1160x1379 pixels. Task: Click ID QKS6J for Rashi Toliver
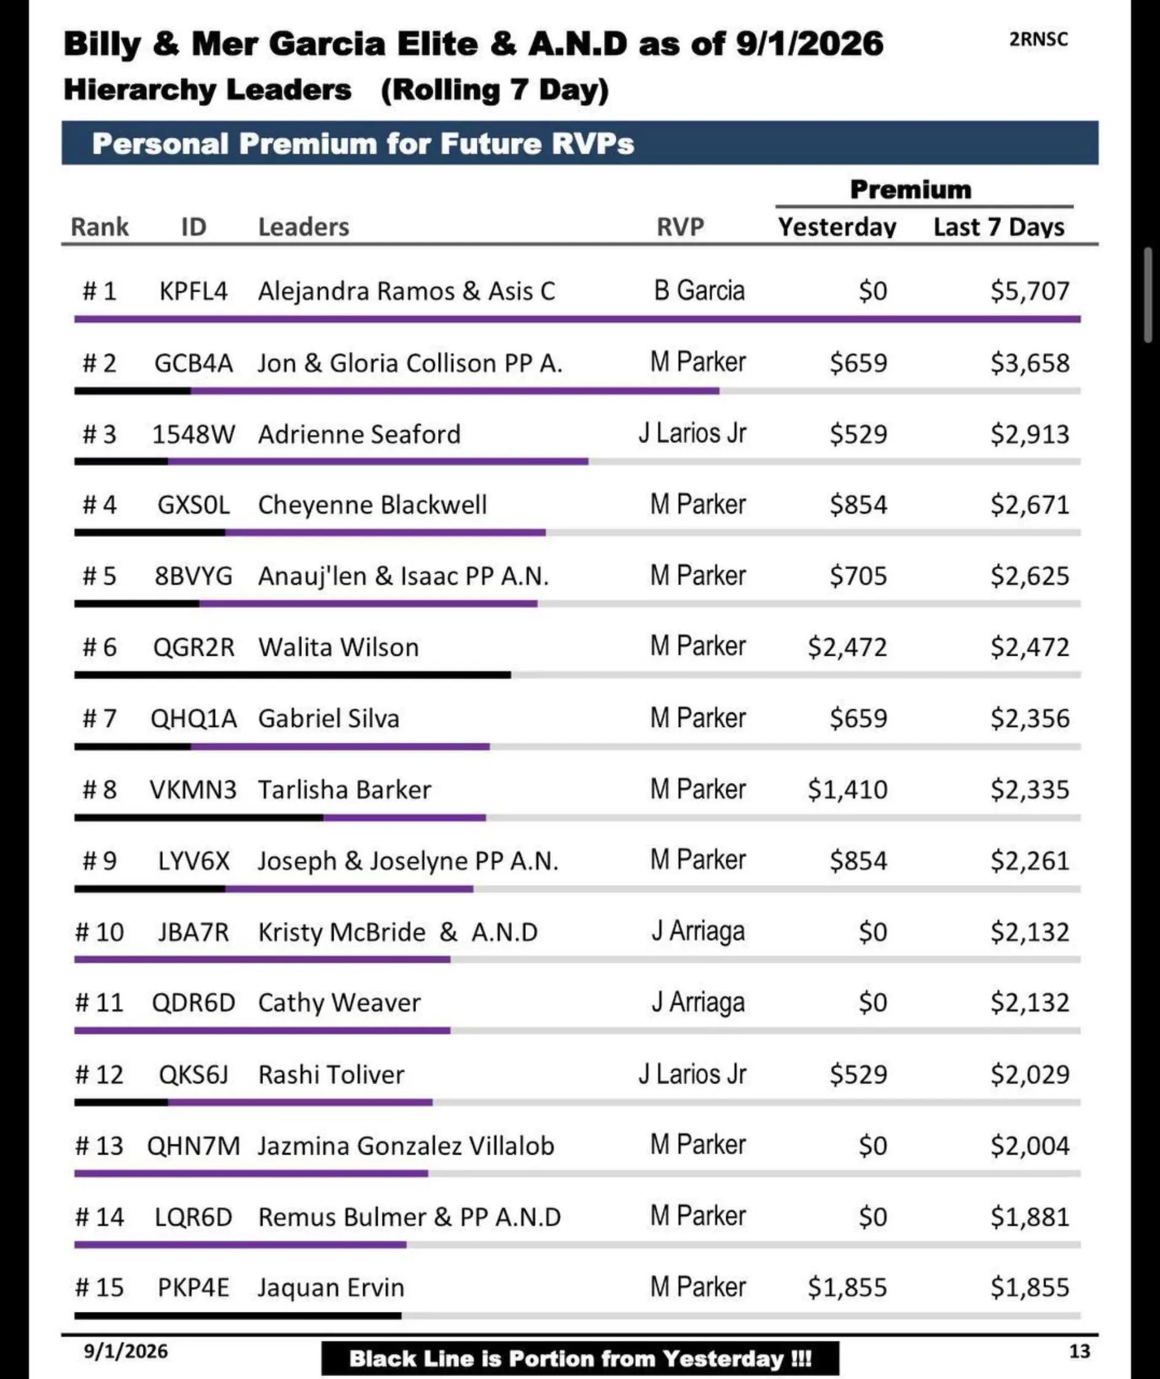pyautogui.click(x=194, y=1075)
